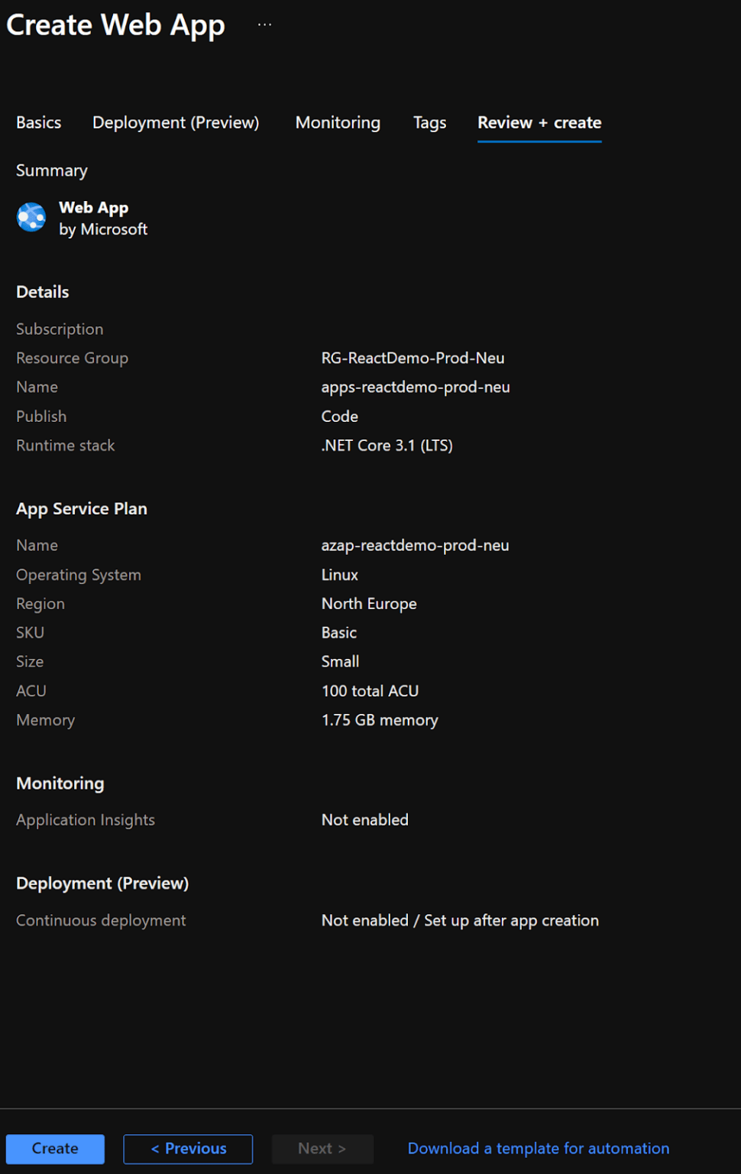Click the resource group name RG-ReactDemo-Prod-Neu

(x=413, y=358)
